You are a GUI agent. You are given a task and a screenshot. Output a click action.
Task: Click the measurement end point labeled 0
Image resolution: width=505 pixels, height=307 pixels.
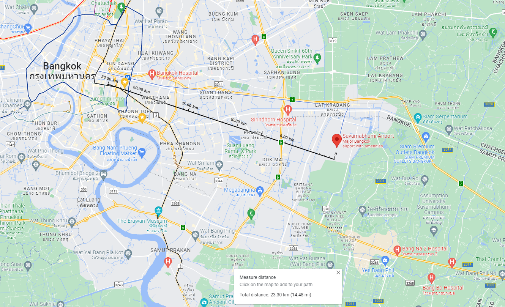[x=335, y=159]
